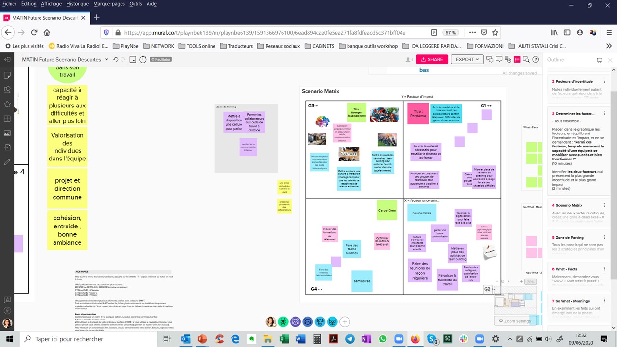Start the timer from the toolbar
Screen dimensions: 617x347
[x=143, y=59]
